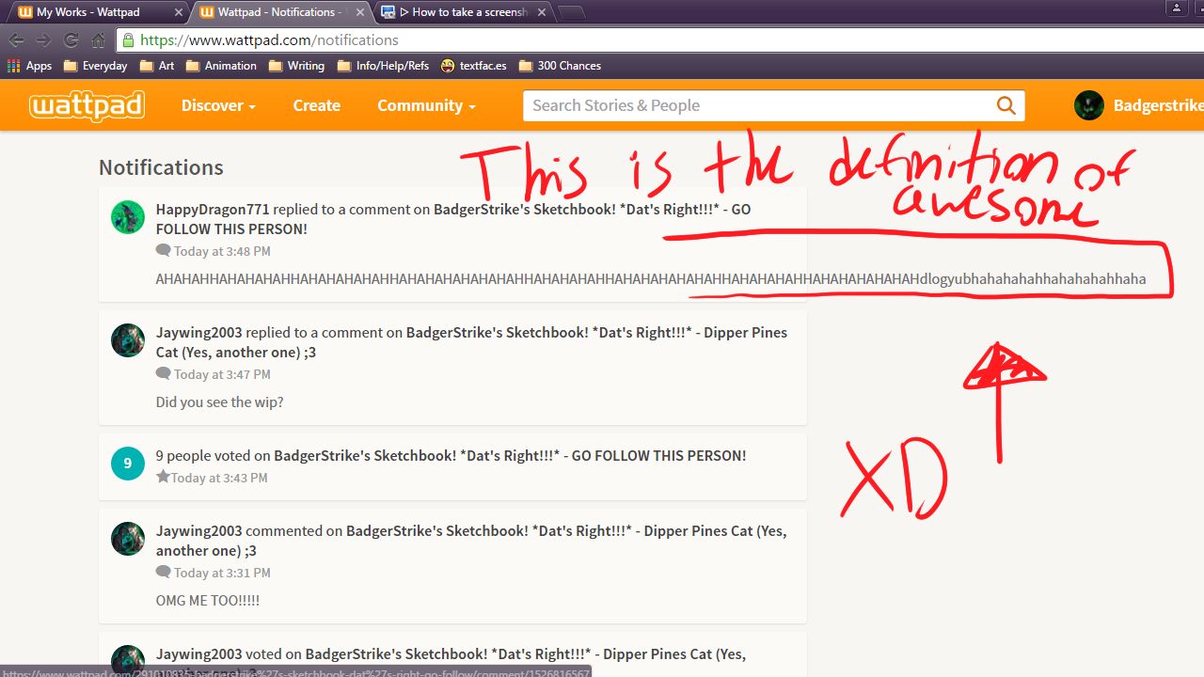Image resolution: width=1204 pixels, height=677 pixels.
Task: Open the 300 Chances bookmark folder
Action: (x=560, y=66)
